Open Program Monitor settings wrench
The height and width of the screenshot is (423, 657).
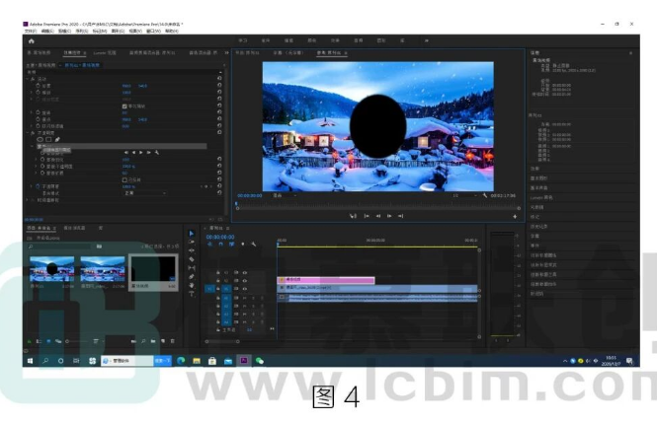coord(485,195)
